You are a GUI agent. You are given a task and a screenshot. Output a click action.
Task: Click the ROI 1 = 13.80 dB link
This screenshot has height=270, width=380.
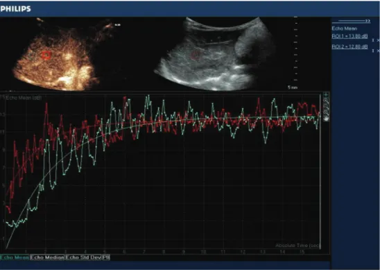click(x=349, y=36)
